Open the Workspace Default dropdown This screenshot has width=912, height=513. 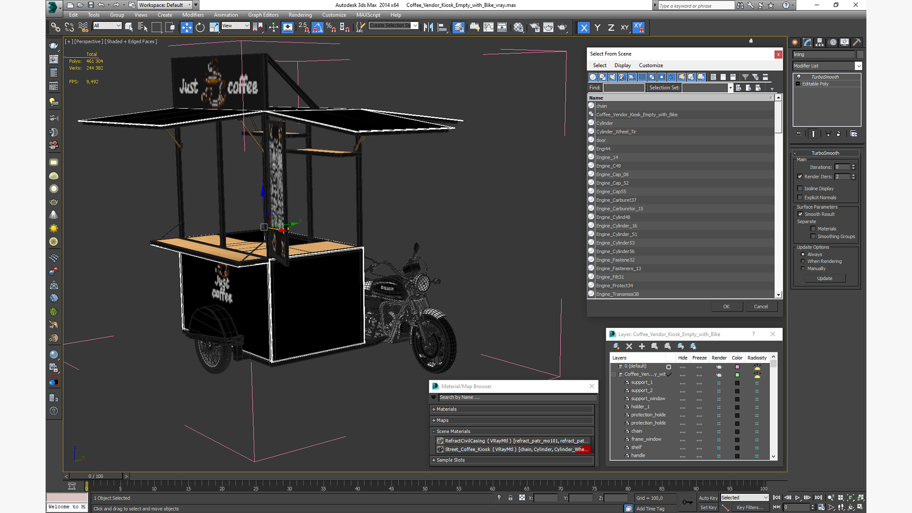pyautogui.click(x=165, y=5)
